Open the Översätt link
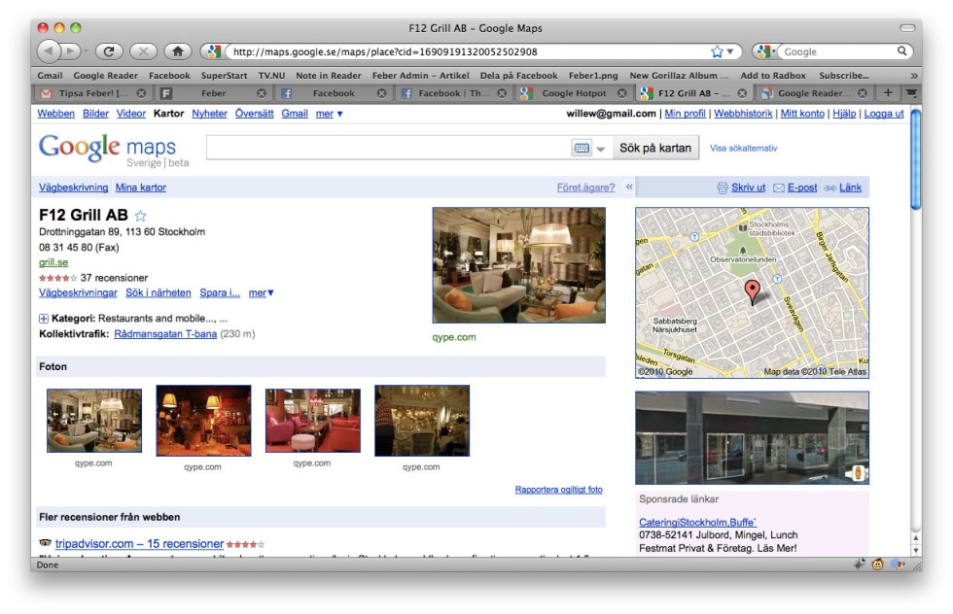 [254, 114]
